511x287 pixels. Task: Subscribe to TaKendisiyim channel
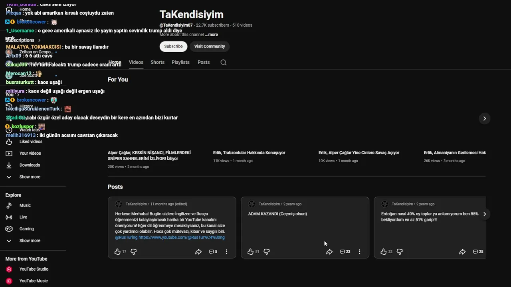click(173, 46)
